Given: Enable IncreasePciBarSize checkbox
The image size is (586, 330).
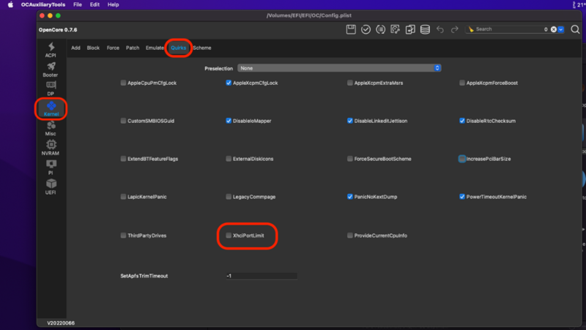Looking at the screenshot, I should coord(462,159).
